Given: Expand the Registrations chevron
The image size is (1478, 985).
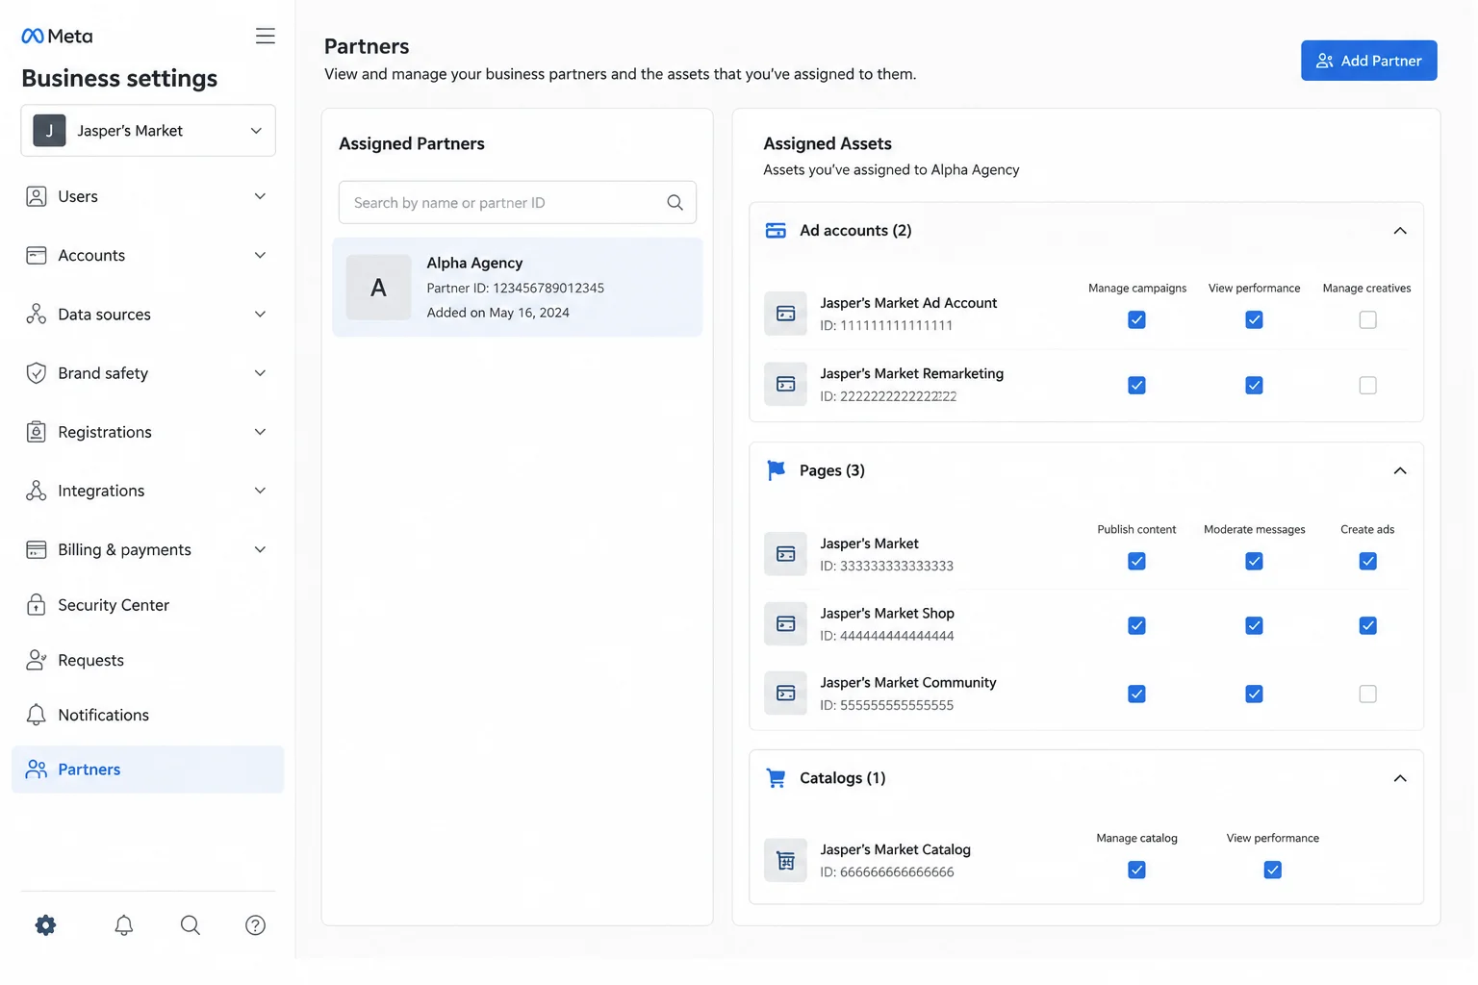Looking at the screenshot, I should 260,432.
